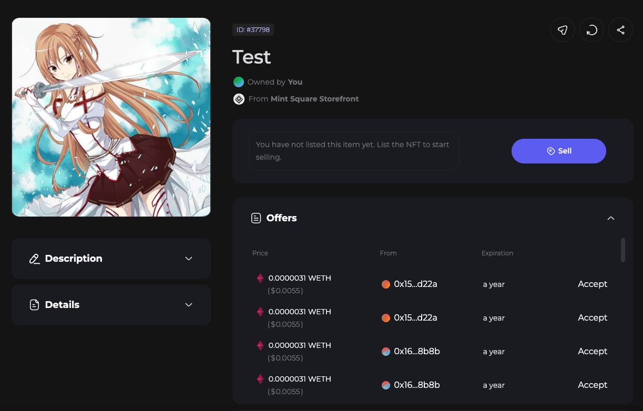
Task: Click the ID: #37798 badge
Action: (253, 30)
